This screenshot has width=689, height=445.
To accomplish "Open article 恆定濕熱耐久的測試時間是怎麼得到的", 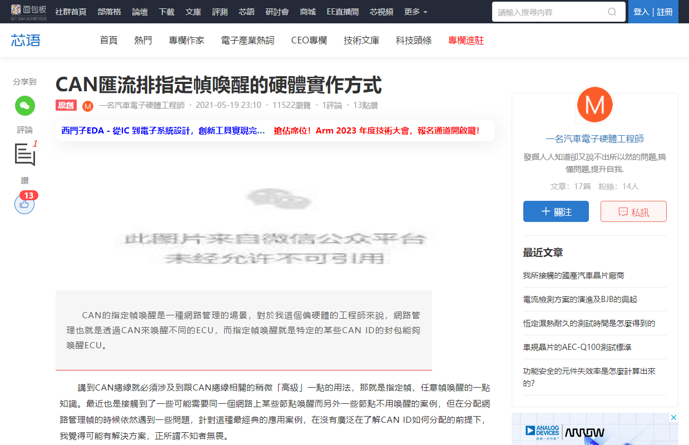I will pos(589,323).
